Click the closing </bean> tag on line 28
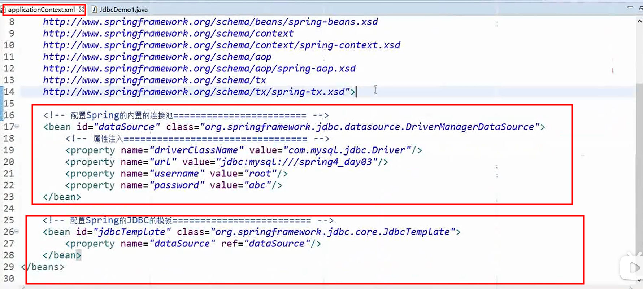Image resolution: width=643 pixels, height=289 pixels. point(62,255)
